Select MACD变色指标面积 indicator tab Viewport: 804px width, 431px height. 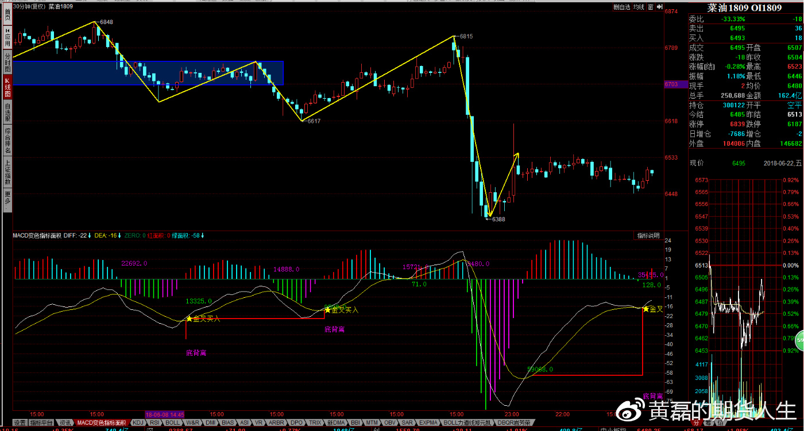pyautogui.click(x=102, y=422)
